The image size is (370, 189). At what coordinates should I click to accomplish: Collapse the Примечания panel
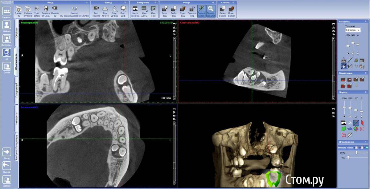(366, 73)
